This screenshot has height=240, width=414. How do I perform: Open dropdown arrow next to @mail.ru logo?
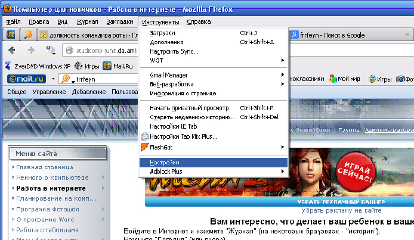point(53,79)
